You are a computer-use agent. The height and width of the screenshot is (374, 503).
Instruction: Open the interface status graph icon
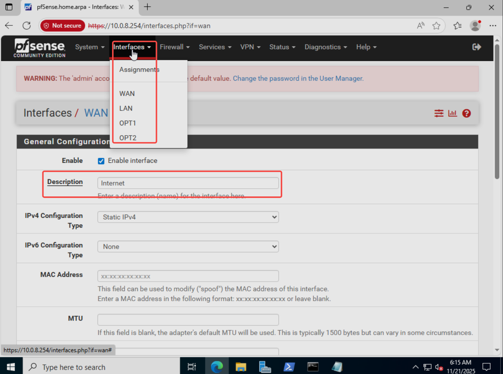452,113
